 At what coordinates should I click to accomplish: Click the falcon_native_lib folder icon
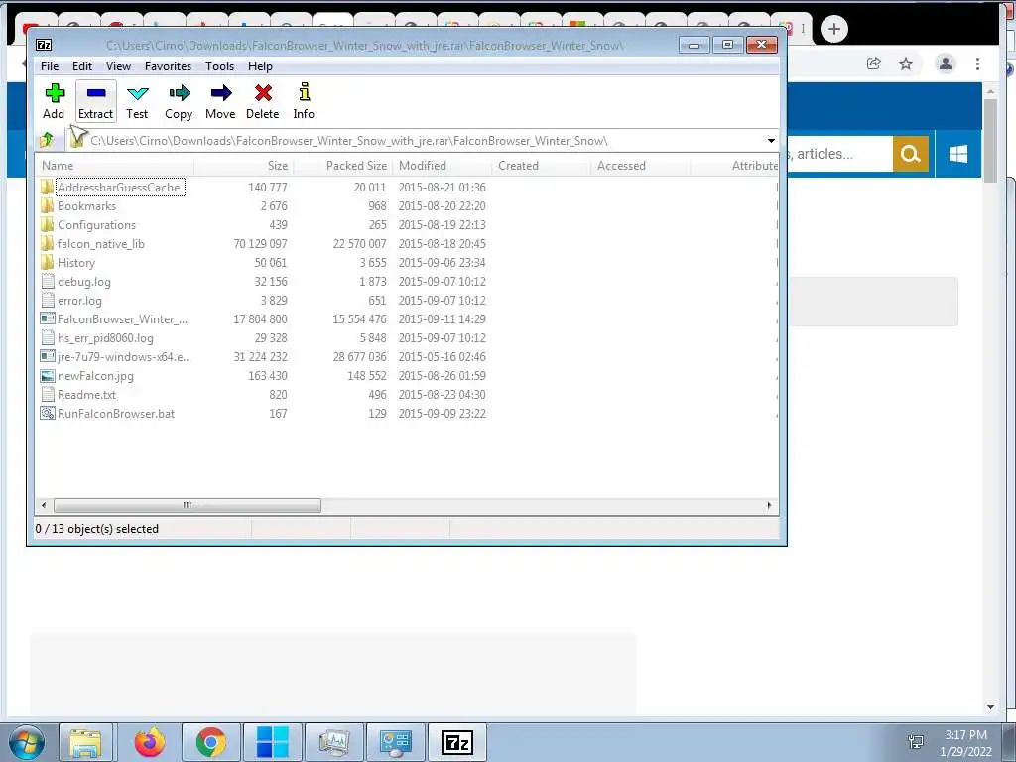pyautogui.click(x=47, y=244)
